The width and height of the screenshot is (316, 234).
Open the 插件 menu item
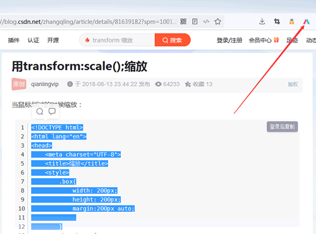point(14,40)
